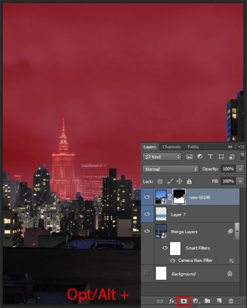Select the new-60198 layer image thumbnail
Viewport: 247px width, 308px height.
(x=161, y=197)
